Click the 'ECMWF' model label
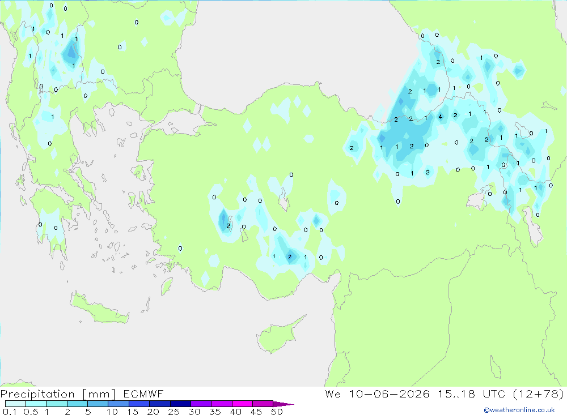Viewport: 567px width, 415px height. [x=143, y=394]
